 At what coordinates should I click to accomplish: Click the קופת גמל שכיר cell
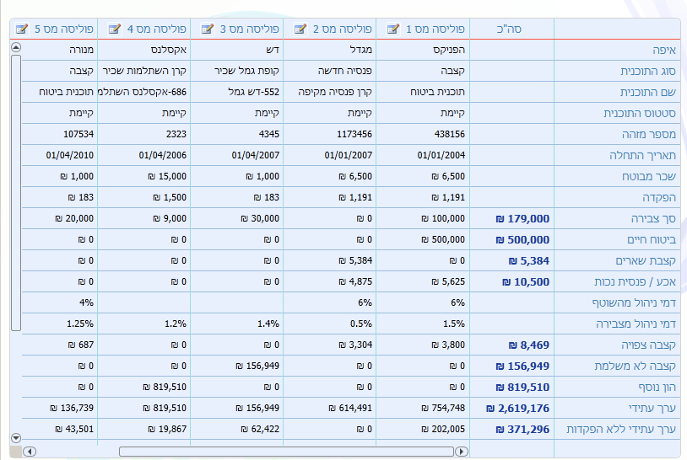click(246, 71)
